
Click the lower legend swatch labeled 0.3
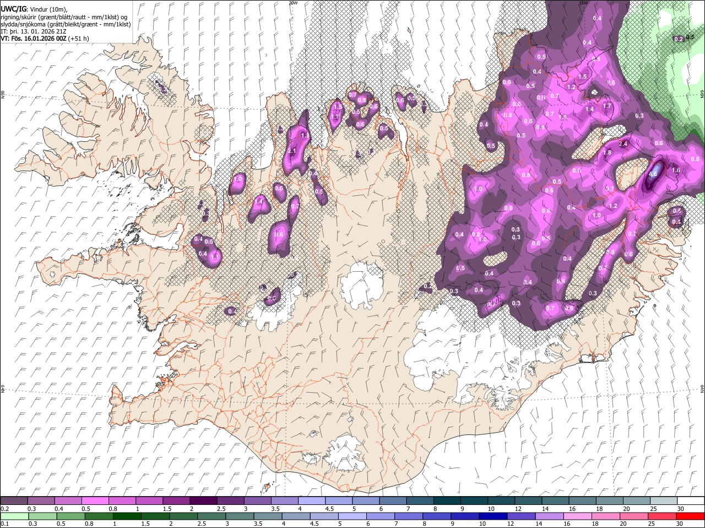[42, 516]
